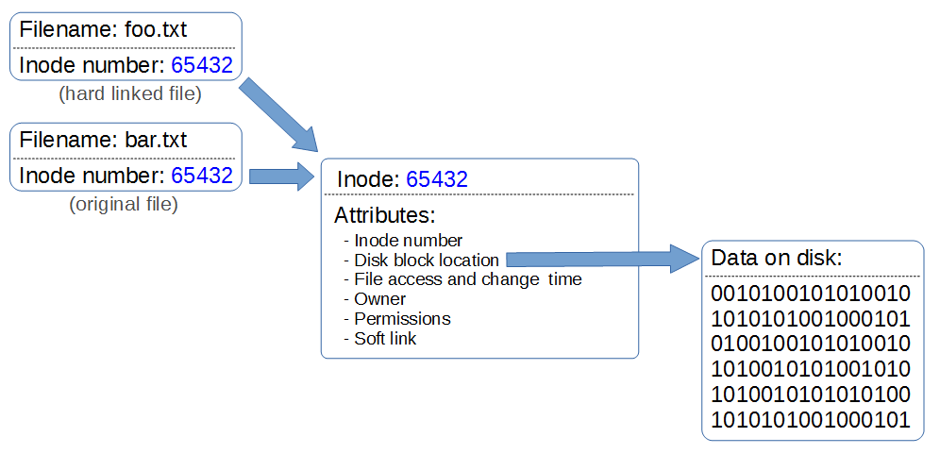Image resolution: width=940 pixels, height=454 pixels.
Task: Select the 'Soft link' attribute
Action: 385,338
